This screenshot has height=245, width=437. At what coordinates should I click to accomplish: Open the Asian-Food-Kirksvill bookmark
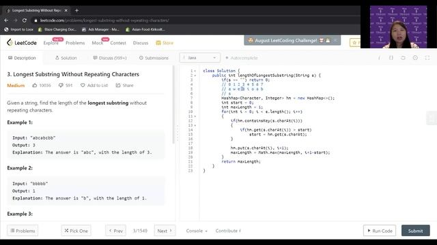pyautogui.click(x=145, y=29)
